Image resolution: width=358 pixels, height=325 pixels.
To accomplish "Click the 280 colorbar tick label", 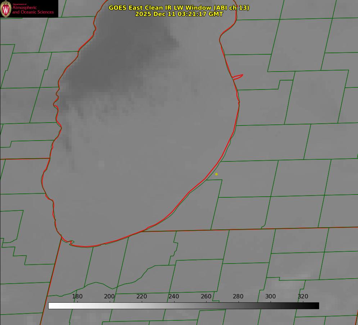I will 238,297.
